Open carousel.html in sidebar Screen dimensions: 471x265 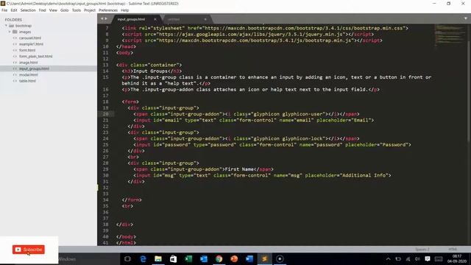(x=30, y=38)
